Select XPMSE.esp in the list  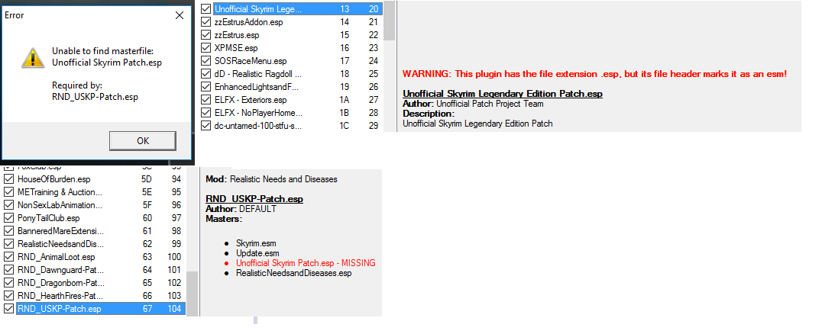point(297,48)
